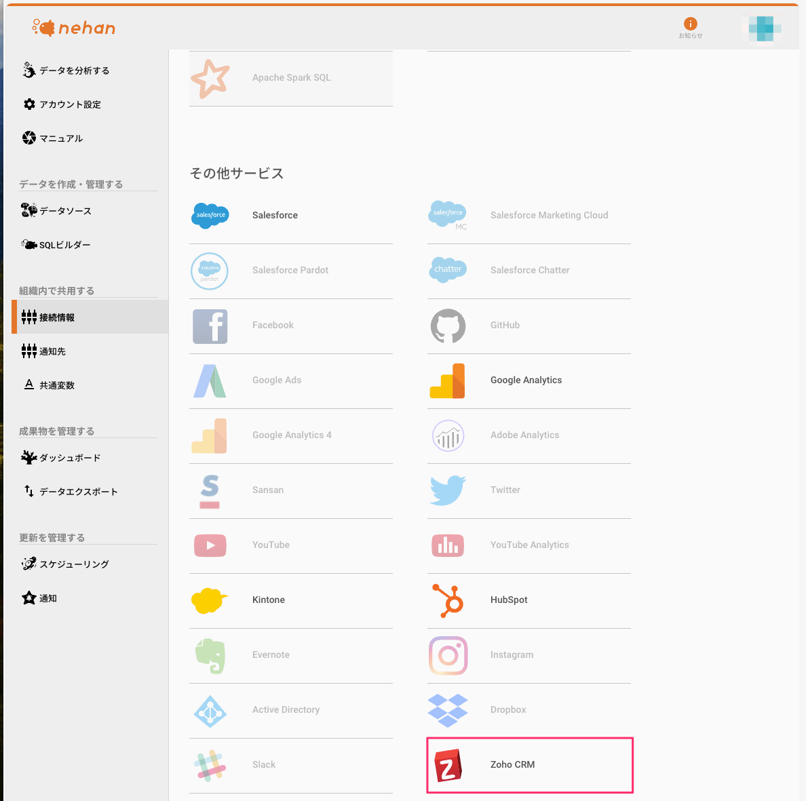Click the Slack icon
The image size is (806, 801).
point(210,766)
